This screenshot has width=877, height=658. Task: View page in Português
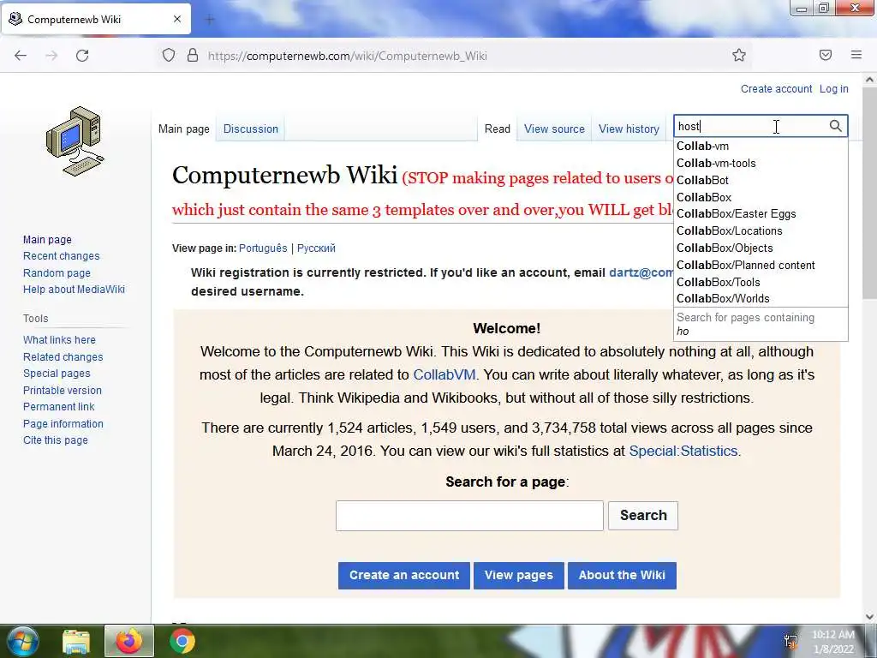click(263, 248)
